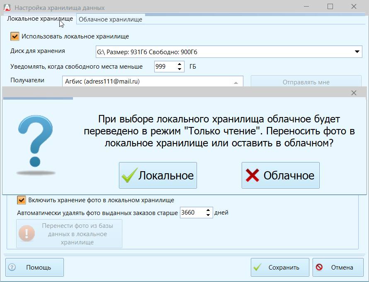Close the Настройка хранилища данных window
This screenshot has width=369, height=282.
click(x=354, y=7)
